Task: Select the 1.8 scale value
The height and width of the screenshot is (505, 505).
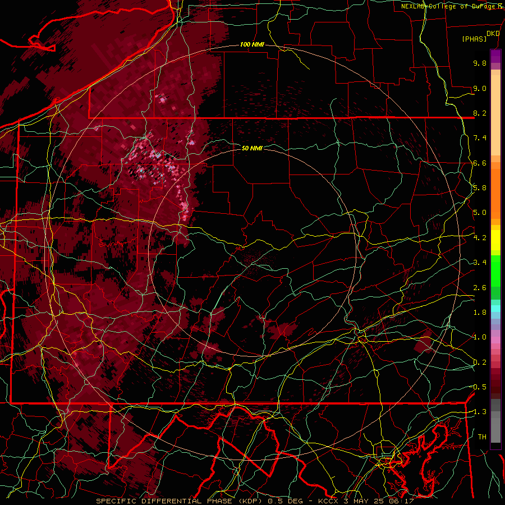Action: point(480,313)
